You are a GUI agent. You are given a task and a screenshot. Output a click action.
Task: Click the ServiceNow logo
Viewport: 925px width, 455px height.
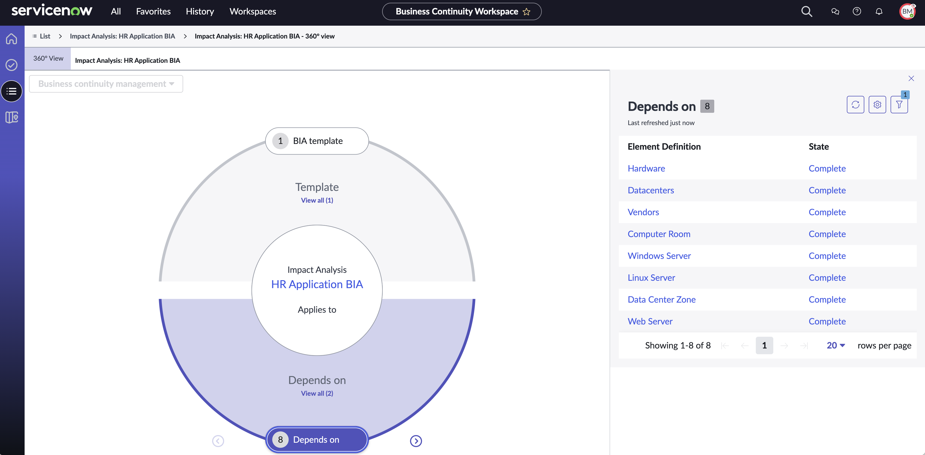point(52,10)
